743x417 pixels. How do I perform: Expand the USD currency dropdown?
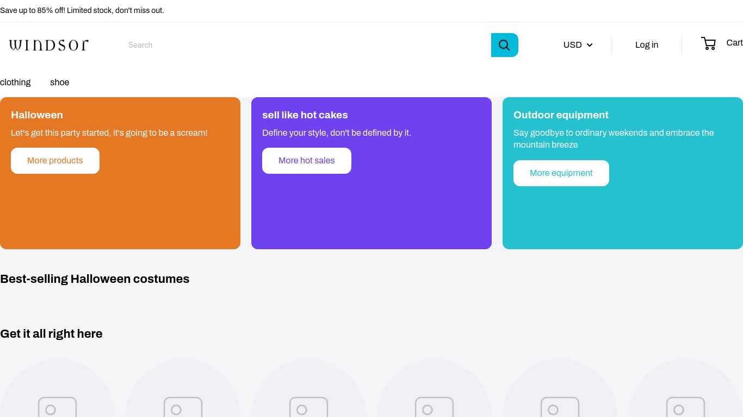(578, 45)
